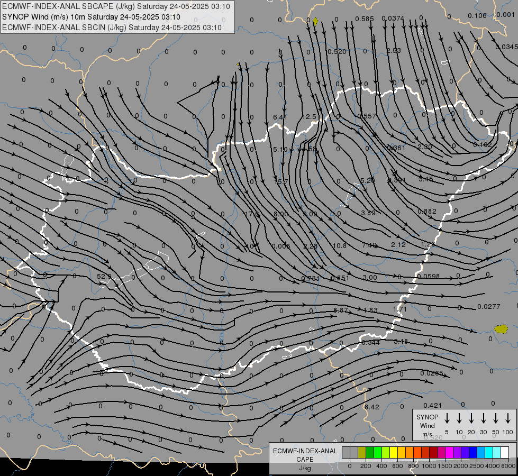Click the CAPE value 0.0598 on map
Screen dimensions: 518x476
point(428,277)
